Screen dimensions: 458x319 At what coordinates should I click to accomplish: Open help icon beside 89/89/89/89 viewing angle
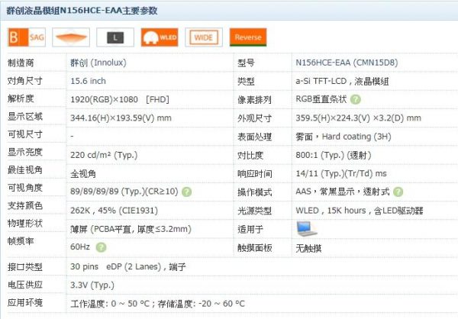(187, 192)
